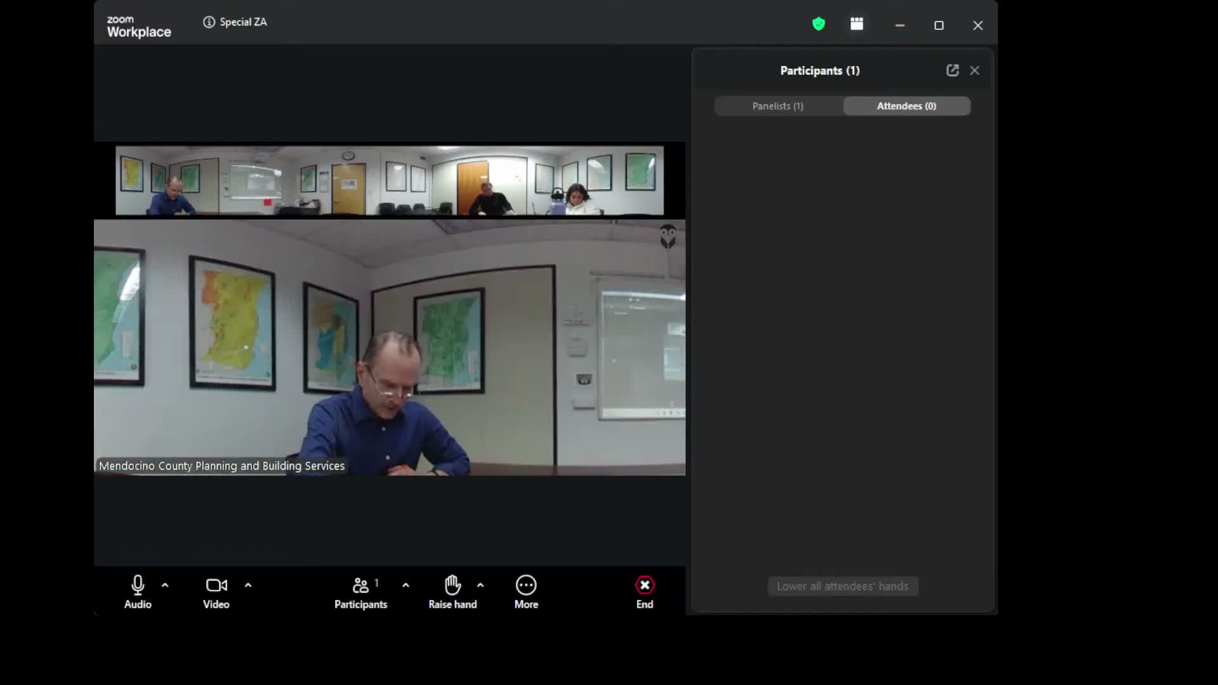Select the Attendees tab

(x=906, y=106)
